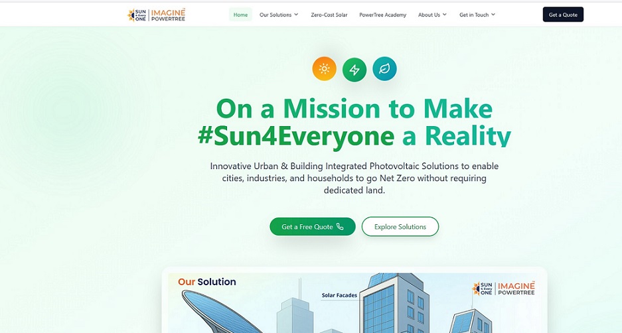The image size is (622, 333).
Task: Click the Get a Quote button
Action: coord(563,15)
